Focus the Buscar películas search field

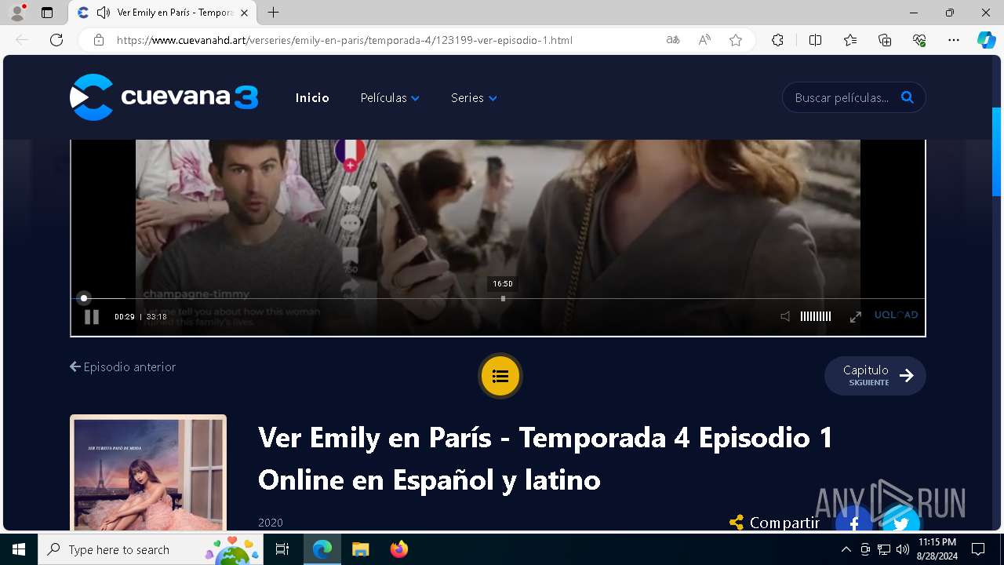[842, 98]
